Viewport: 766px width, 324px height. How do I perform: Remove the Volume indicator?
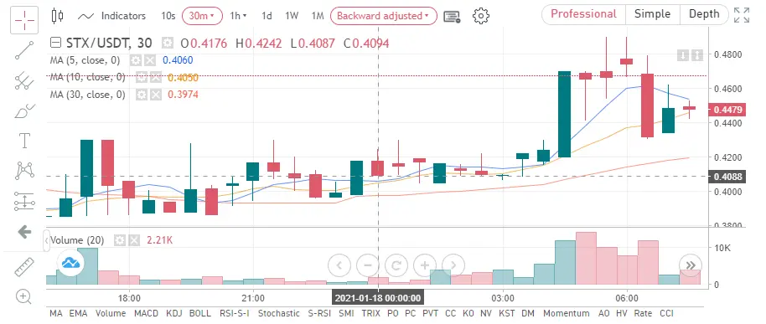134,240
